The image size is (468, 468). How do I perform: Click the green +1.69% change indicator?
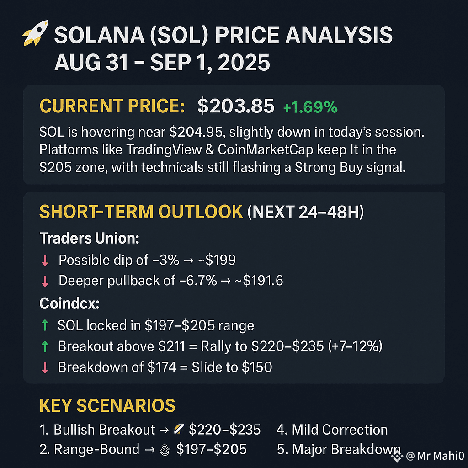(x=310, y=107)
